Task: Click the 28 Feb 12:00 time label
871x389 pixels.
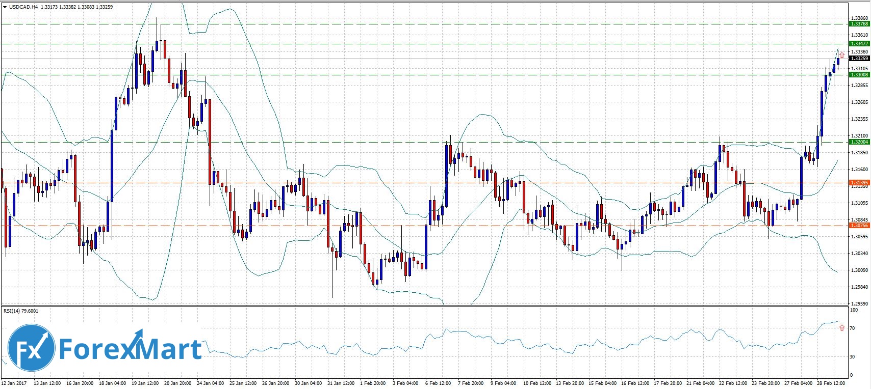Action: pyautogui.click(x=831, y=383)
